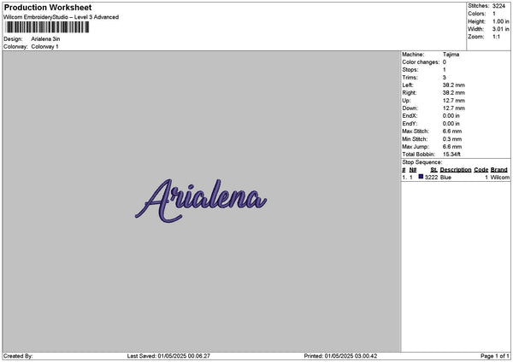Click the Right 38.2 mm value
This screenshot has height=362, width=513.
tap(453, 93)
